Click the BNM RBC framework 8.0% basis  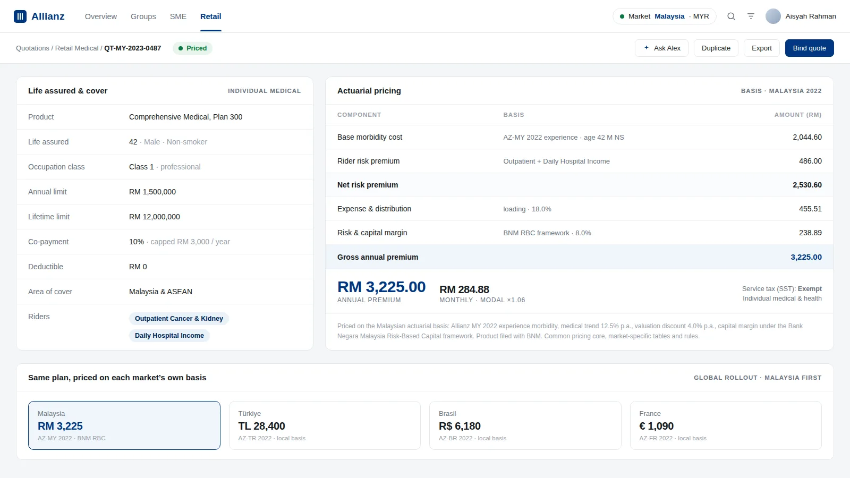[547, 233]
